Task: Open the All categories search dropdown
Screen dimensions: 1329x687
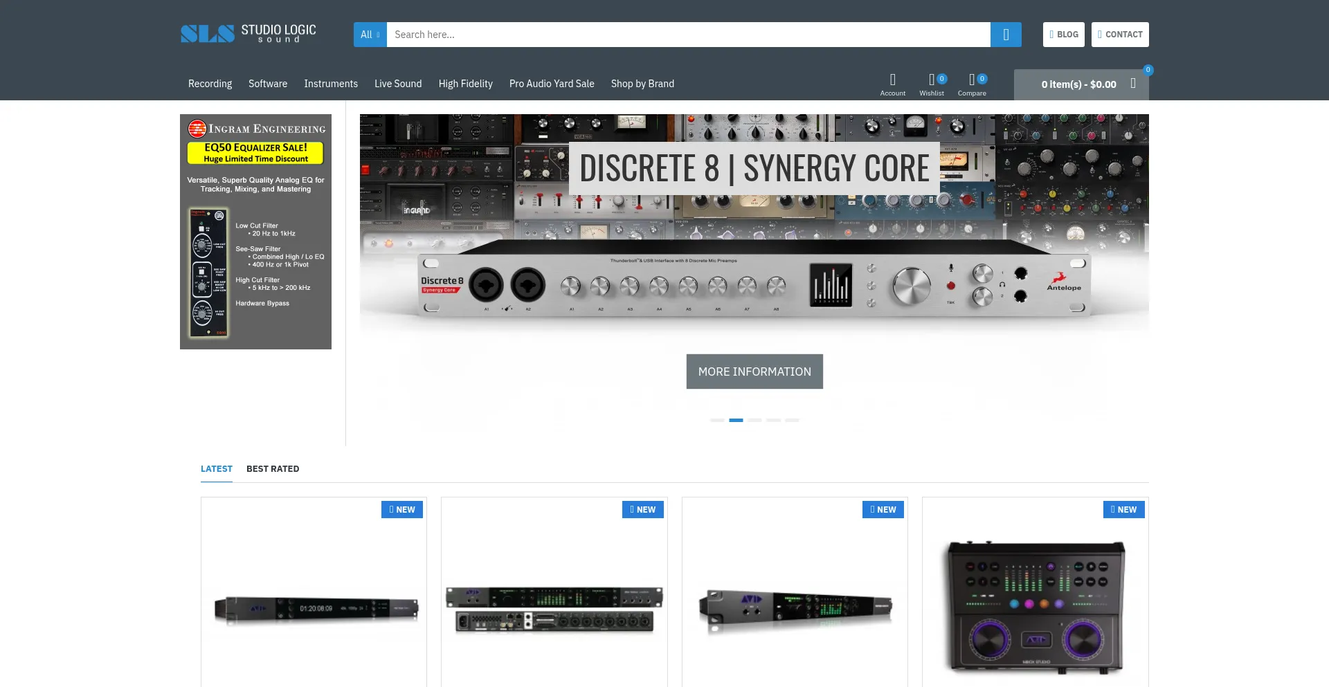Action: tap(370, 35)
